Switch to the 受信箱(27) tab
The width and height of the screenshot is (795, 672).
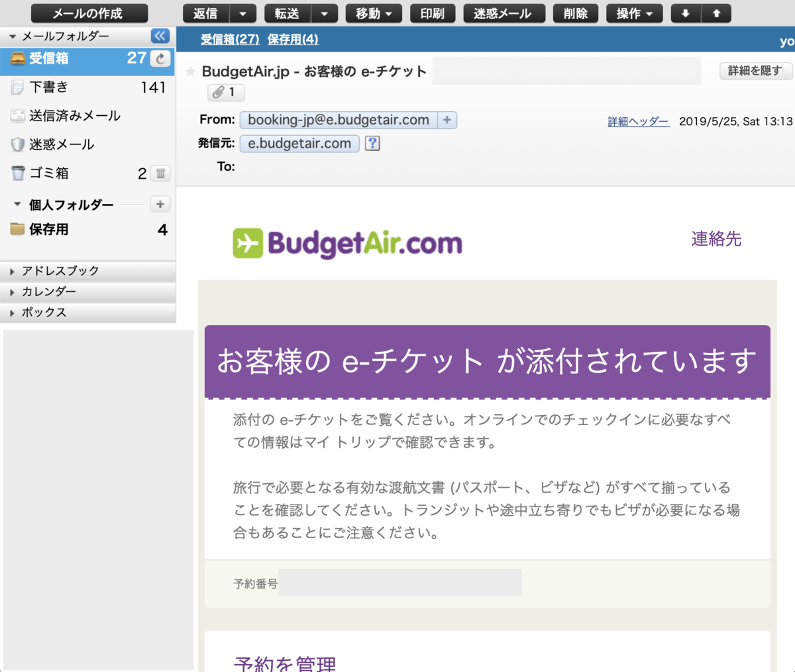(230, 40)
